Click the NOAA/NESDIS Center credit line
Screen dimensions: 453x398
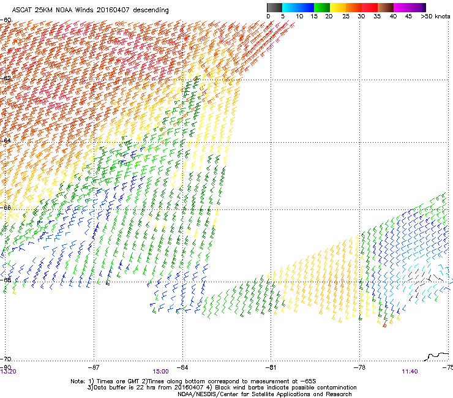coord(264,394)
